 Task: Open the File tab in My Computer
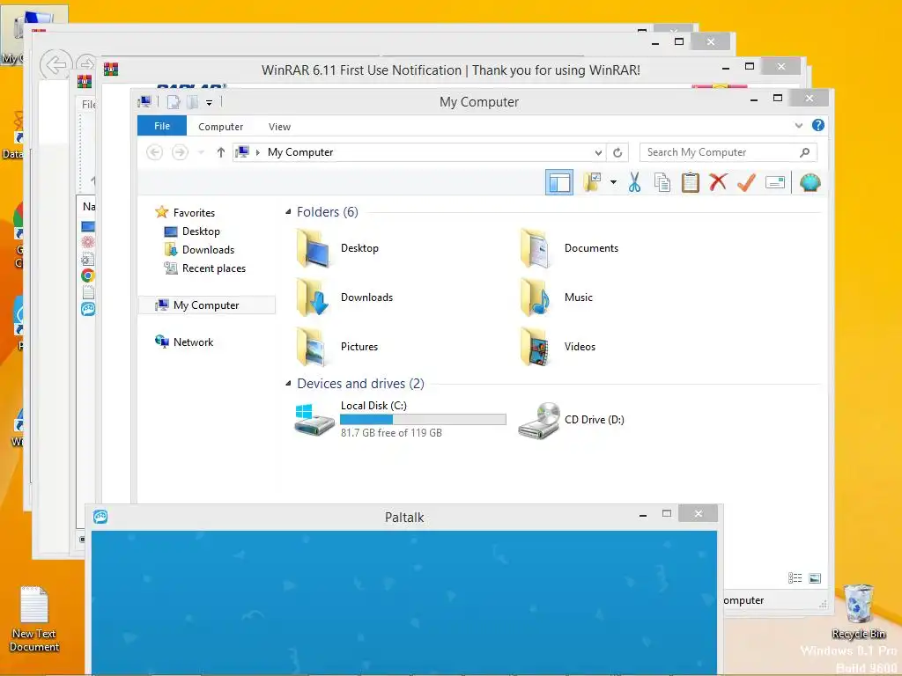[x=162, y=126]
